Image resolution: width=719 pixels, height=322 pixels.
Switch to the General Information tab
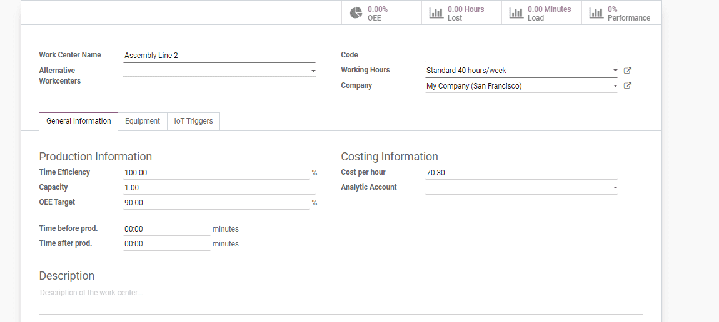78,121
